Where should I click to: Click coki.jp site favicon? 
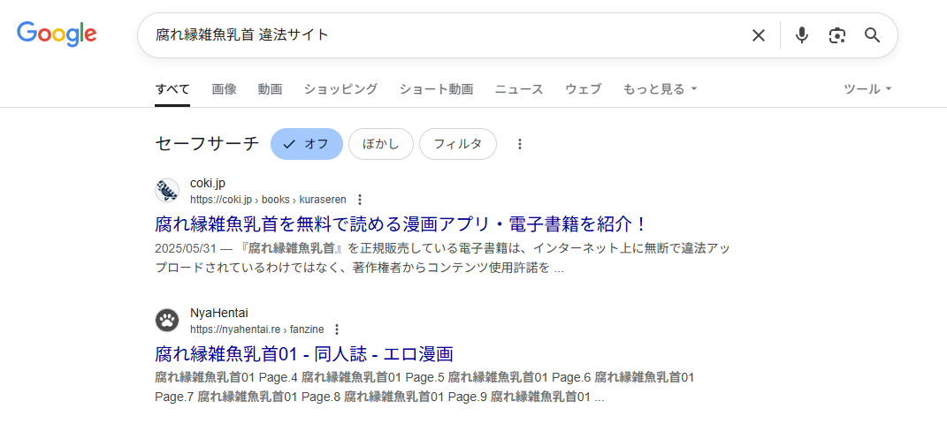(167, 191)
